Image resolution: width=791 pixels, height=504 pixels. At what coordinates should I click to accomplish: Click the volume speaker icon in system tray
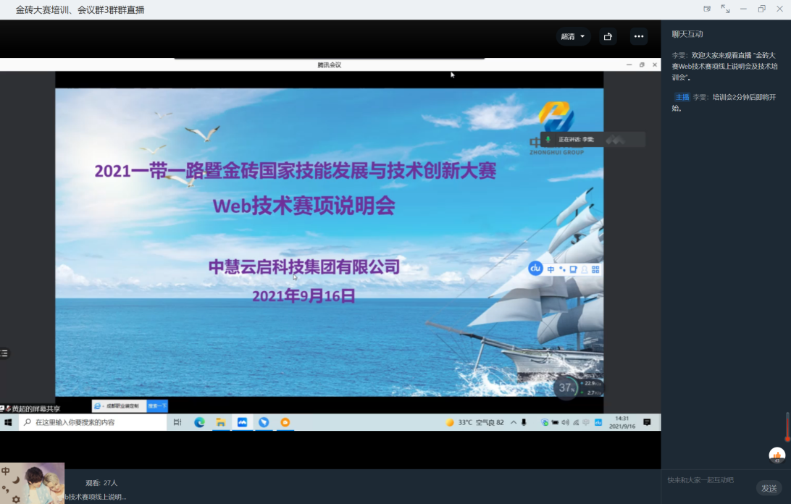click(x=565, y=422)
